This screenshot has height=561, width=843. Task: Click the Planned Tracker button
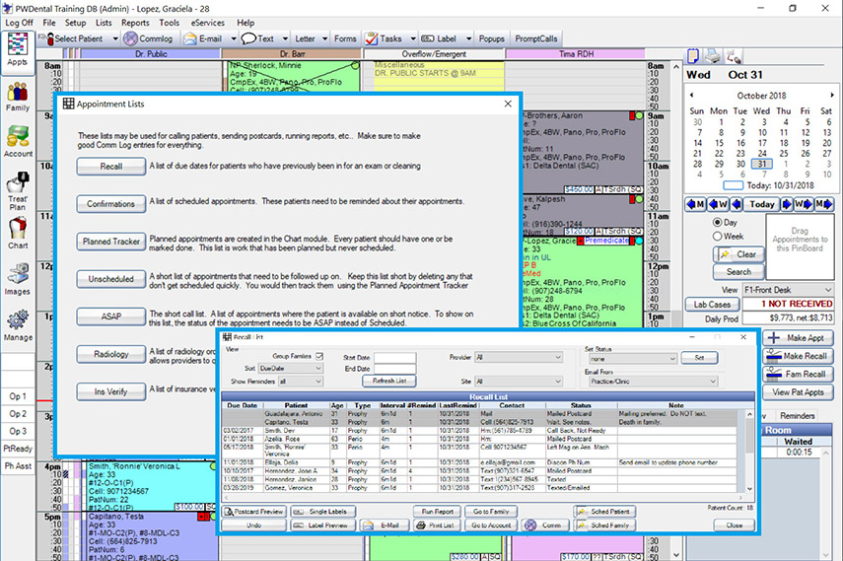[x=111, y=242]
